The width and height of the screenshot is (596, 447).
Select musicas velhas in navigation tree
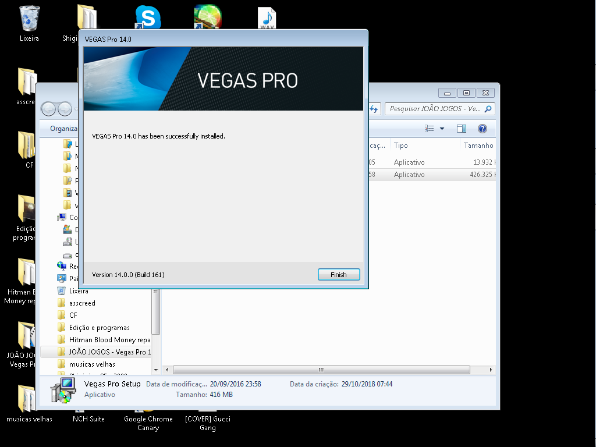click(x=92, y=364)
